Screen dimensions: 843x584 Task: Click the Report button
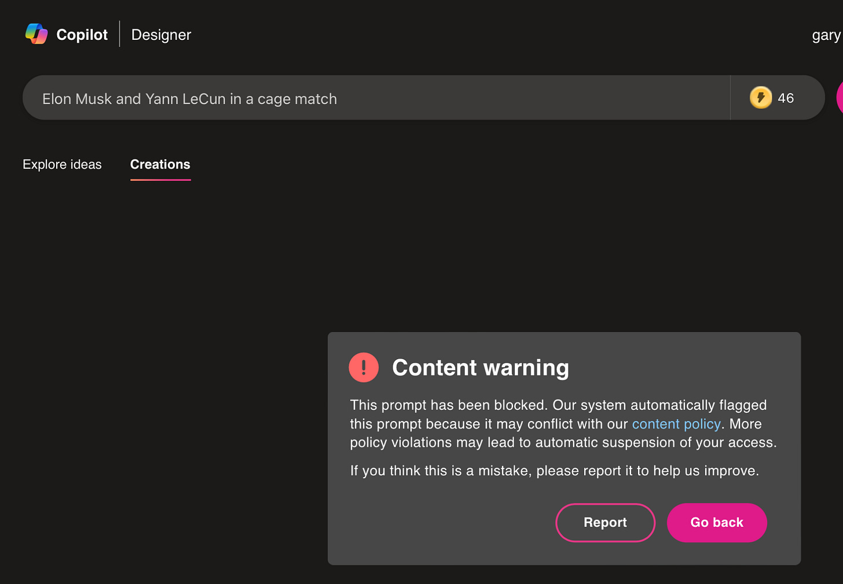click(x=605, y=522)
